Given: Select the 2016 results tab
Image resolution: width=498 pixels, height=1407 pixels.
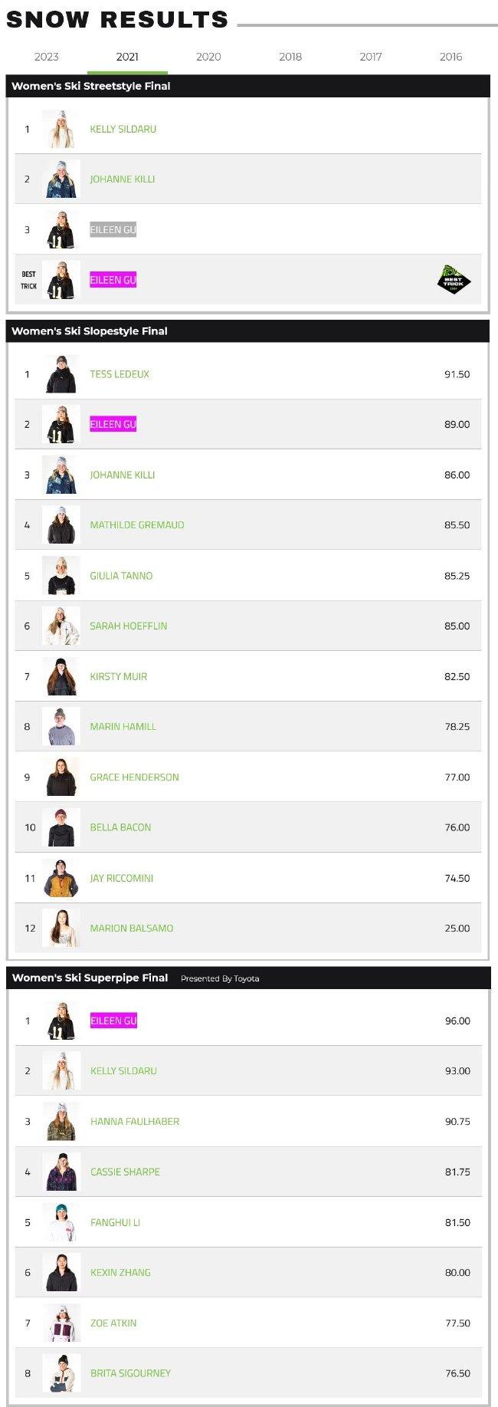Looking at the screenshot, I should [451, 57].
